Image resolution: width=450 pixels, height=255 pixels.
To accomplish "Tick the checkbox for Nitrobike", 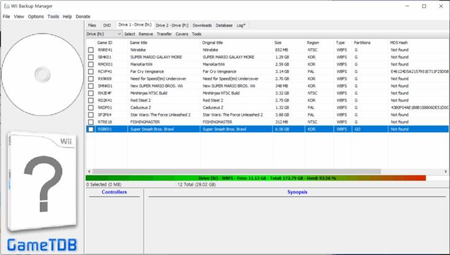I will tap(91, 50).
